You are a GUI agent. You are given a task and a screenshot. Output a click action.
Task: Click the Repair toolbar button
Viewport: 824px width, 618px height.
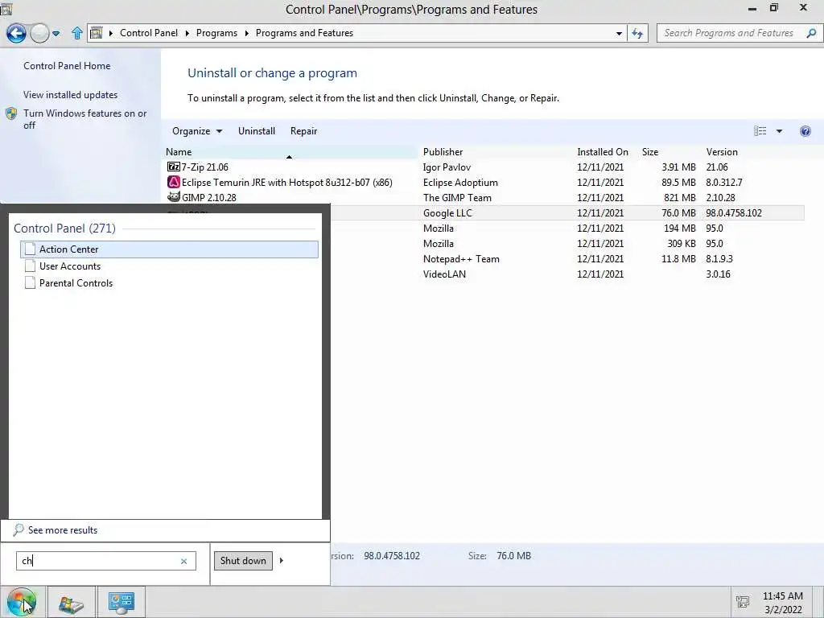(303, 131)
